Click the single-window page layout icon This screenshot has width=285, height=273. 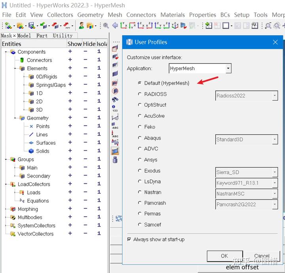tap(226, 26)
